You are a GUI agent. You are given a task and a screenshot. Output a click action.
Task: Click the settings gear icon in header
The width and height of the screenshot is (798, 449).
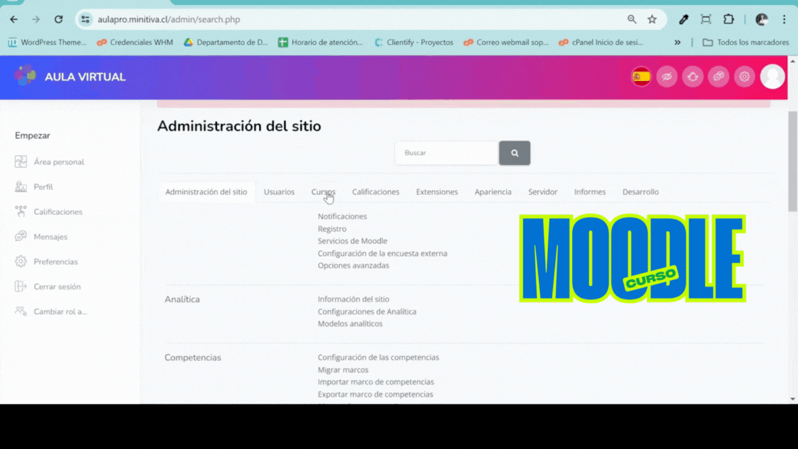pyautogui.click(x=745, y=77)
